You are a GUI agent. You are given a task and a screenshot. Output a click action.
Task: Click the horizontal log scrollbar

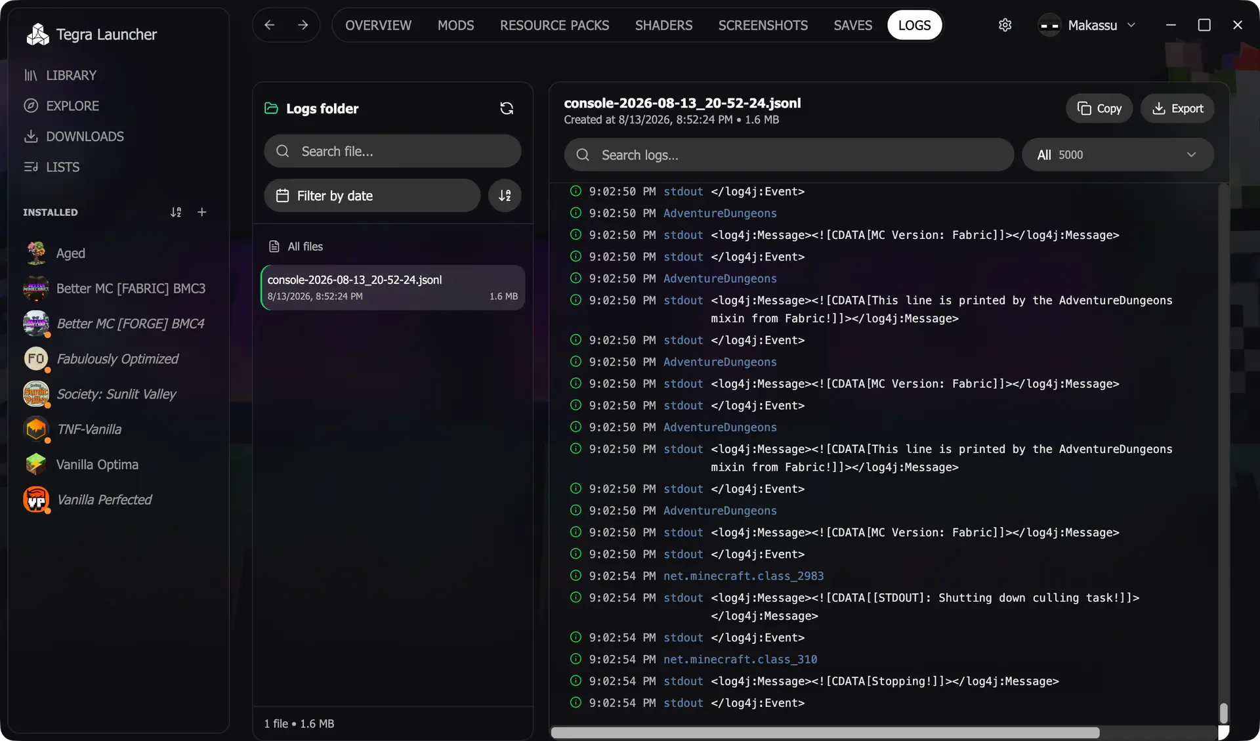point(825,732)
